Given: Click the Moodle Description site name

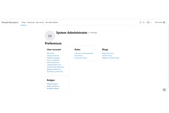Looking at the screenshot, I should click(x=10, y=22).
